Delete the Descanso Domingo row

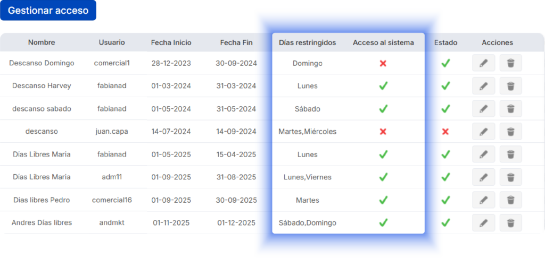coord(510,63)
